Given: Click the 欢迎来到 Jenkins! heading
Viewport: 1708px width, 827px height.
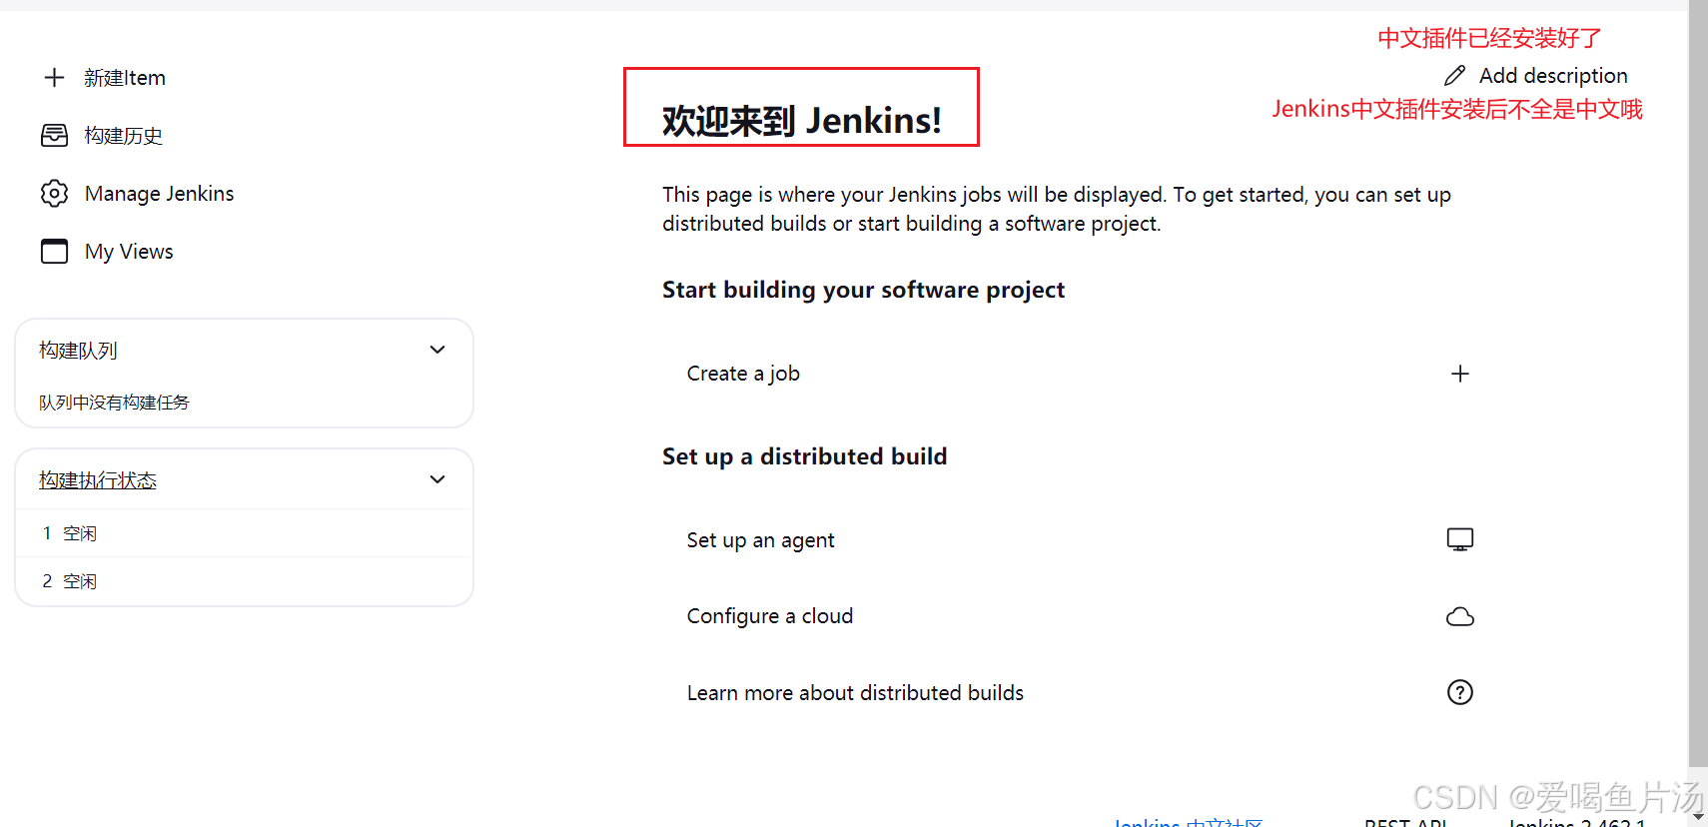Looking at the screenshot, I should [x=801, y=121].
